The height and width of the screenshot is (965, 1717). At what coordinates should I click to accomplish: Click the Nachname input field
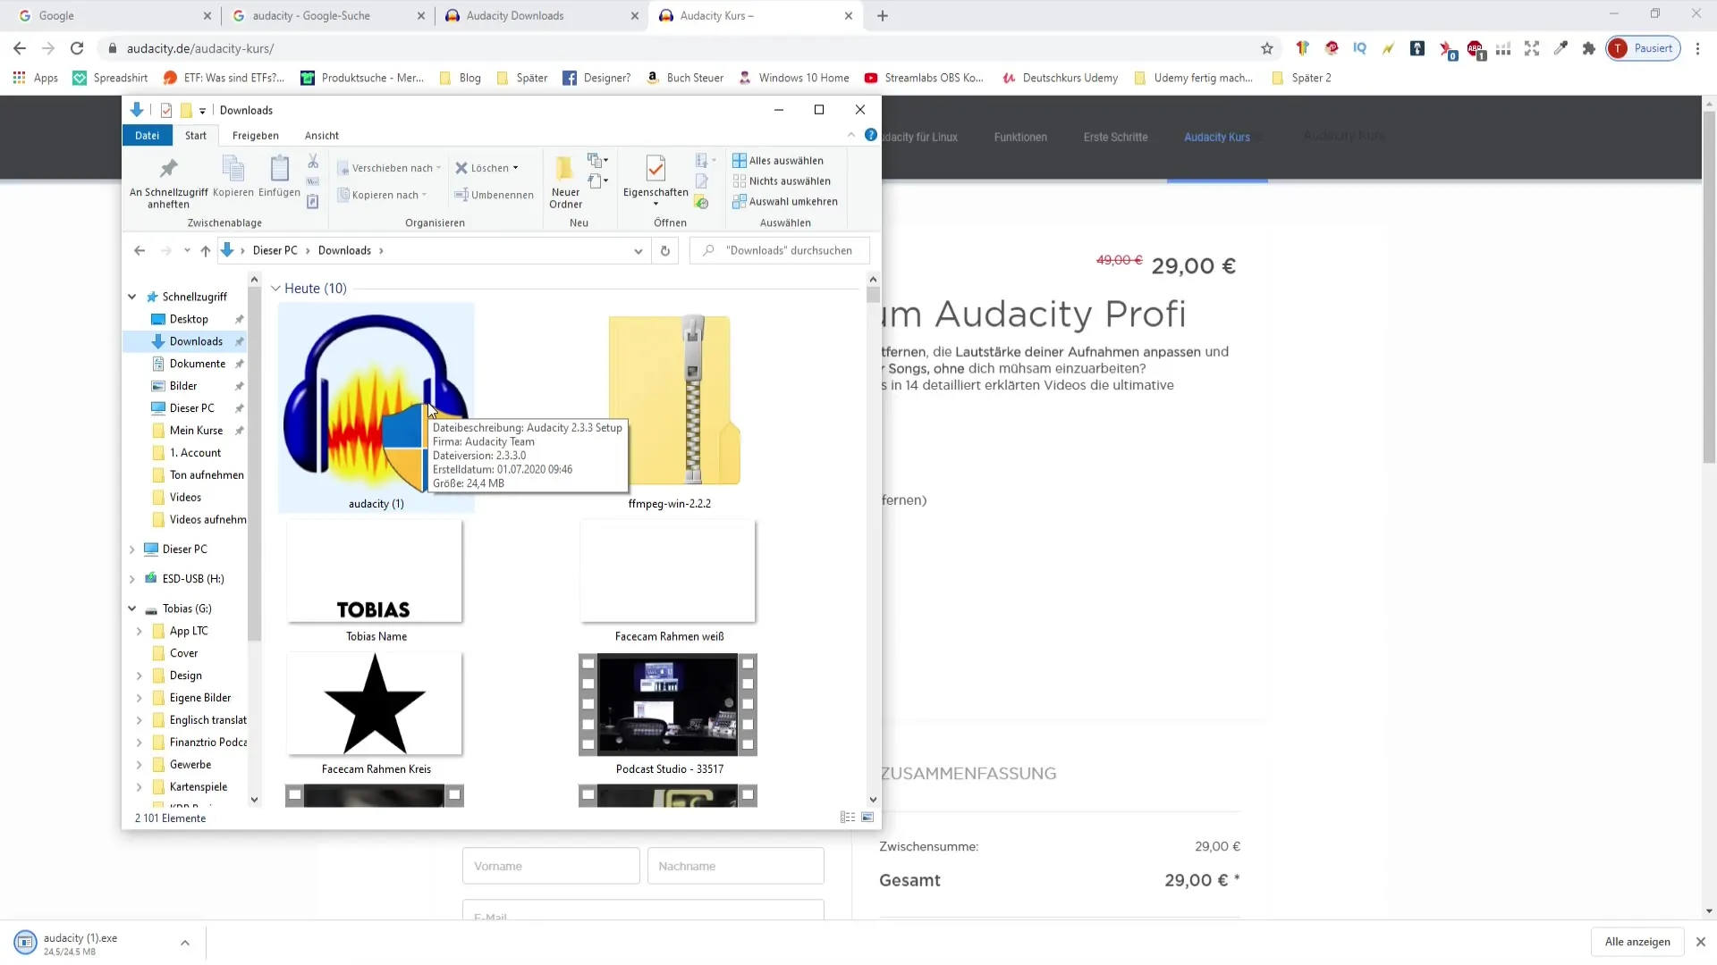click(735, 866)
